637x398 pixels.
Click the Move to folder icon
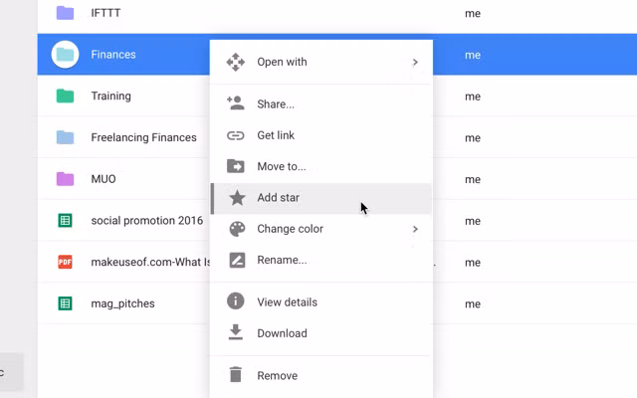click(236, 166)
